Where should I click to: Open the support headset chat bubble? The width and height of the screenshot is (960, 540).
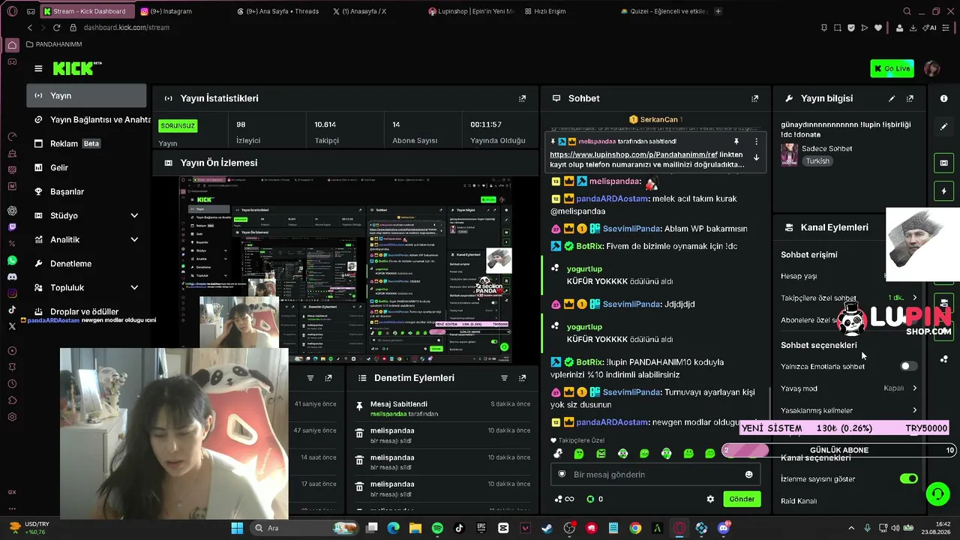coord(937,493)
